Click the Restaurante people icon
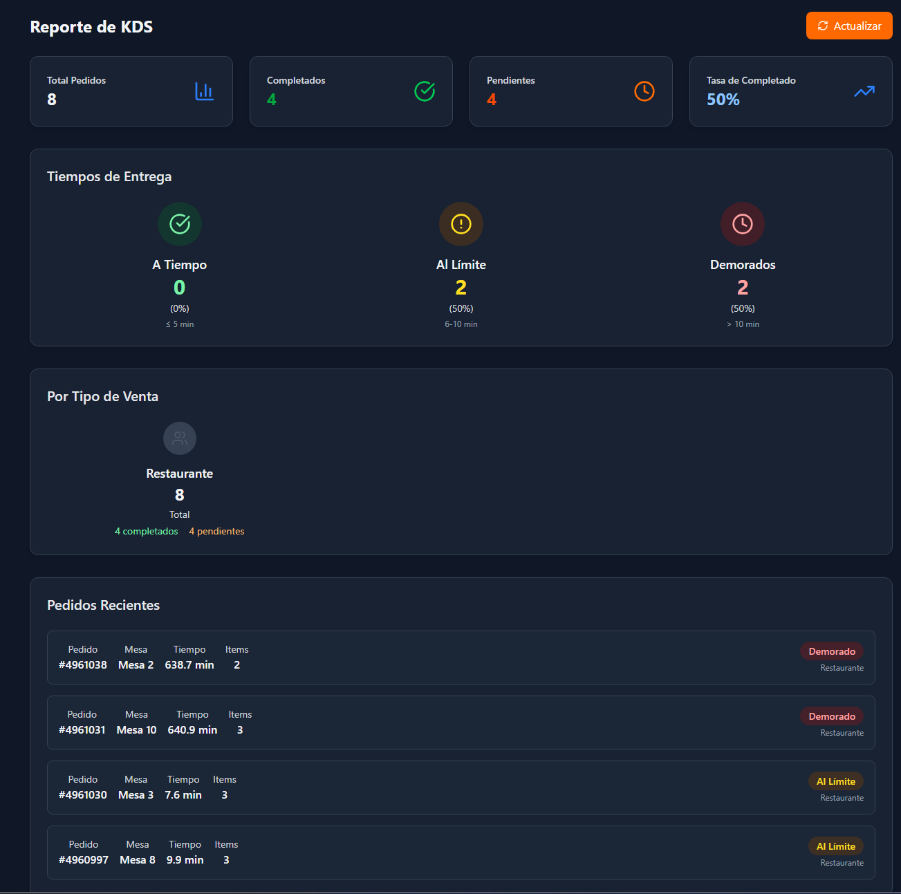 [x=180, y=438]
